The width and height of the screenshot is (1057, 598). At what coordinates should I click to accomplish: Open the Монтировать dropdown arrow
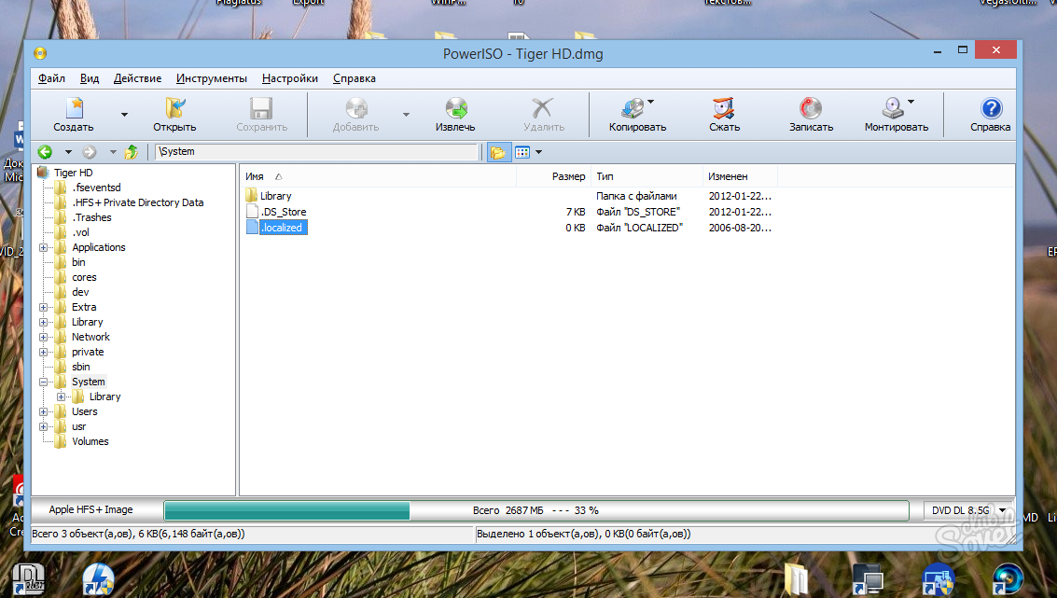911,102
